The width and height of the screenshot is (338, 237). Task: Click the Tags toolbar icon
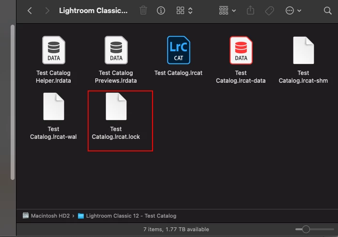tap(269, 11)
